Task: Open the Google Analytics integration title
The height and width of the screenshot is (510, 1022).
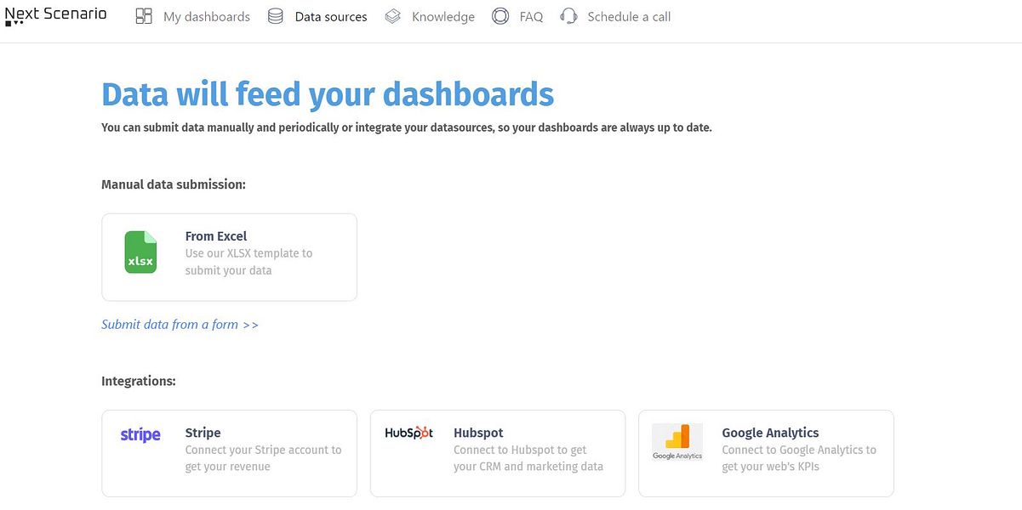Action: click(770, 433)
